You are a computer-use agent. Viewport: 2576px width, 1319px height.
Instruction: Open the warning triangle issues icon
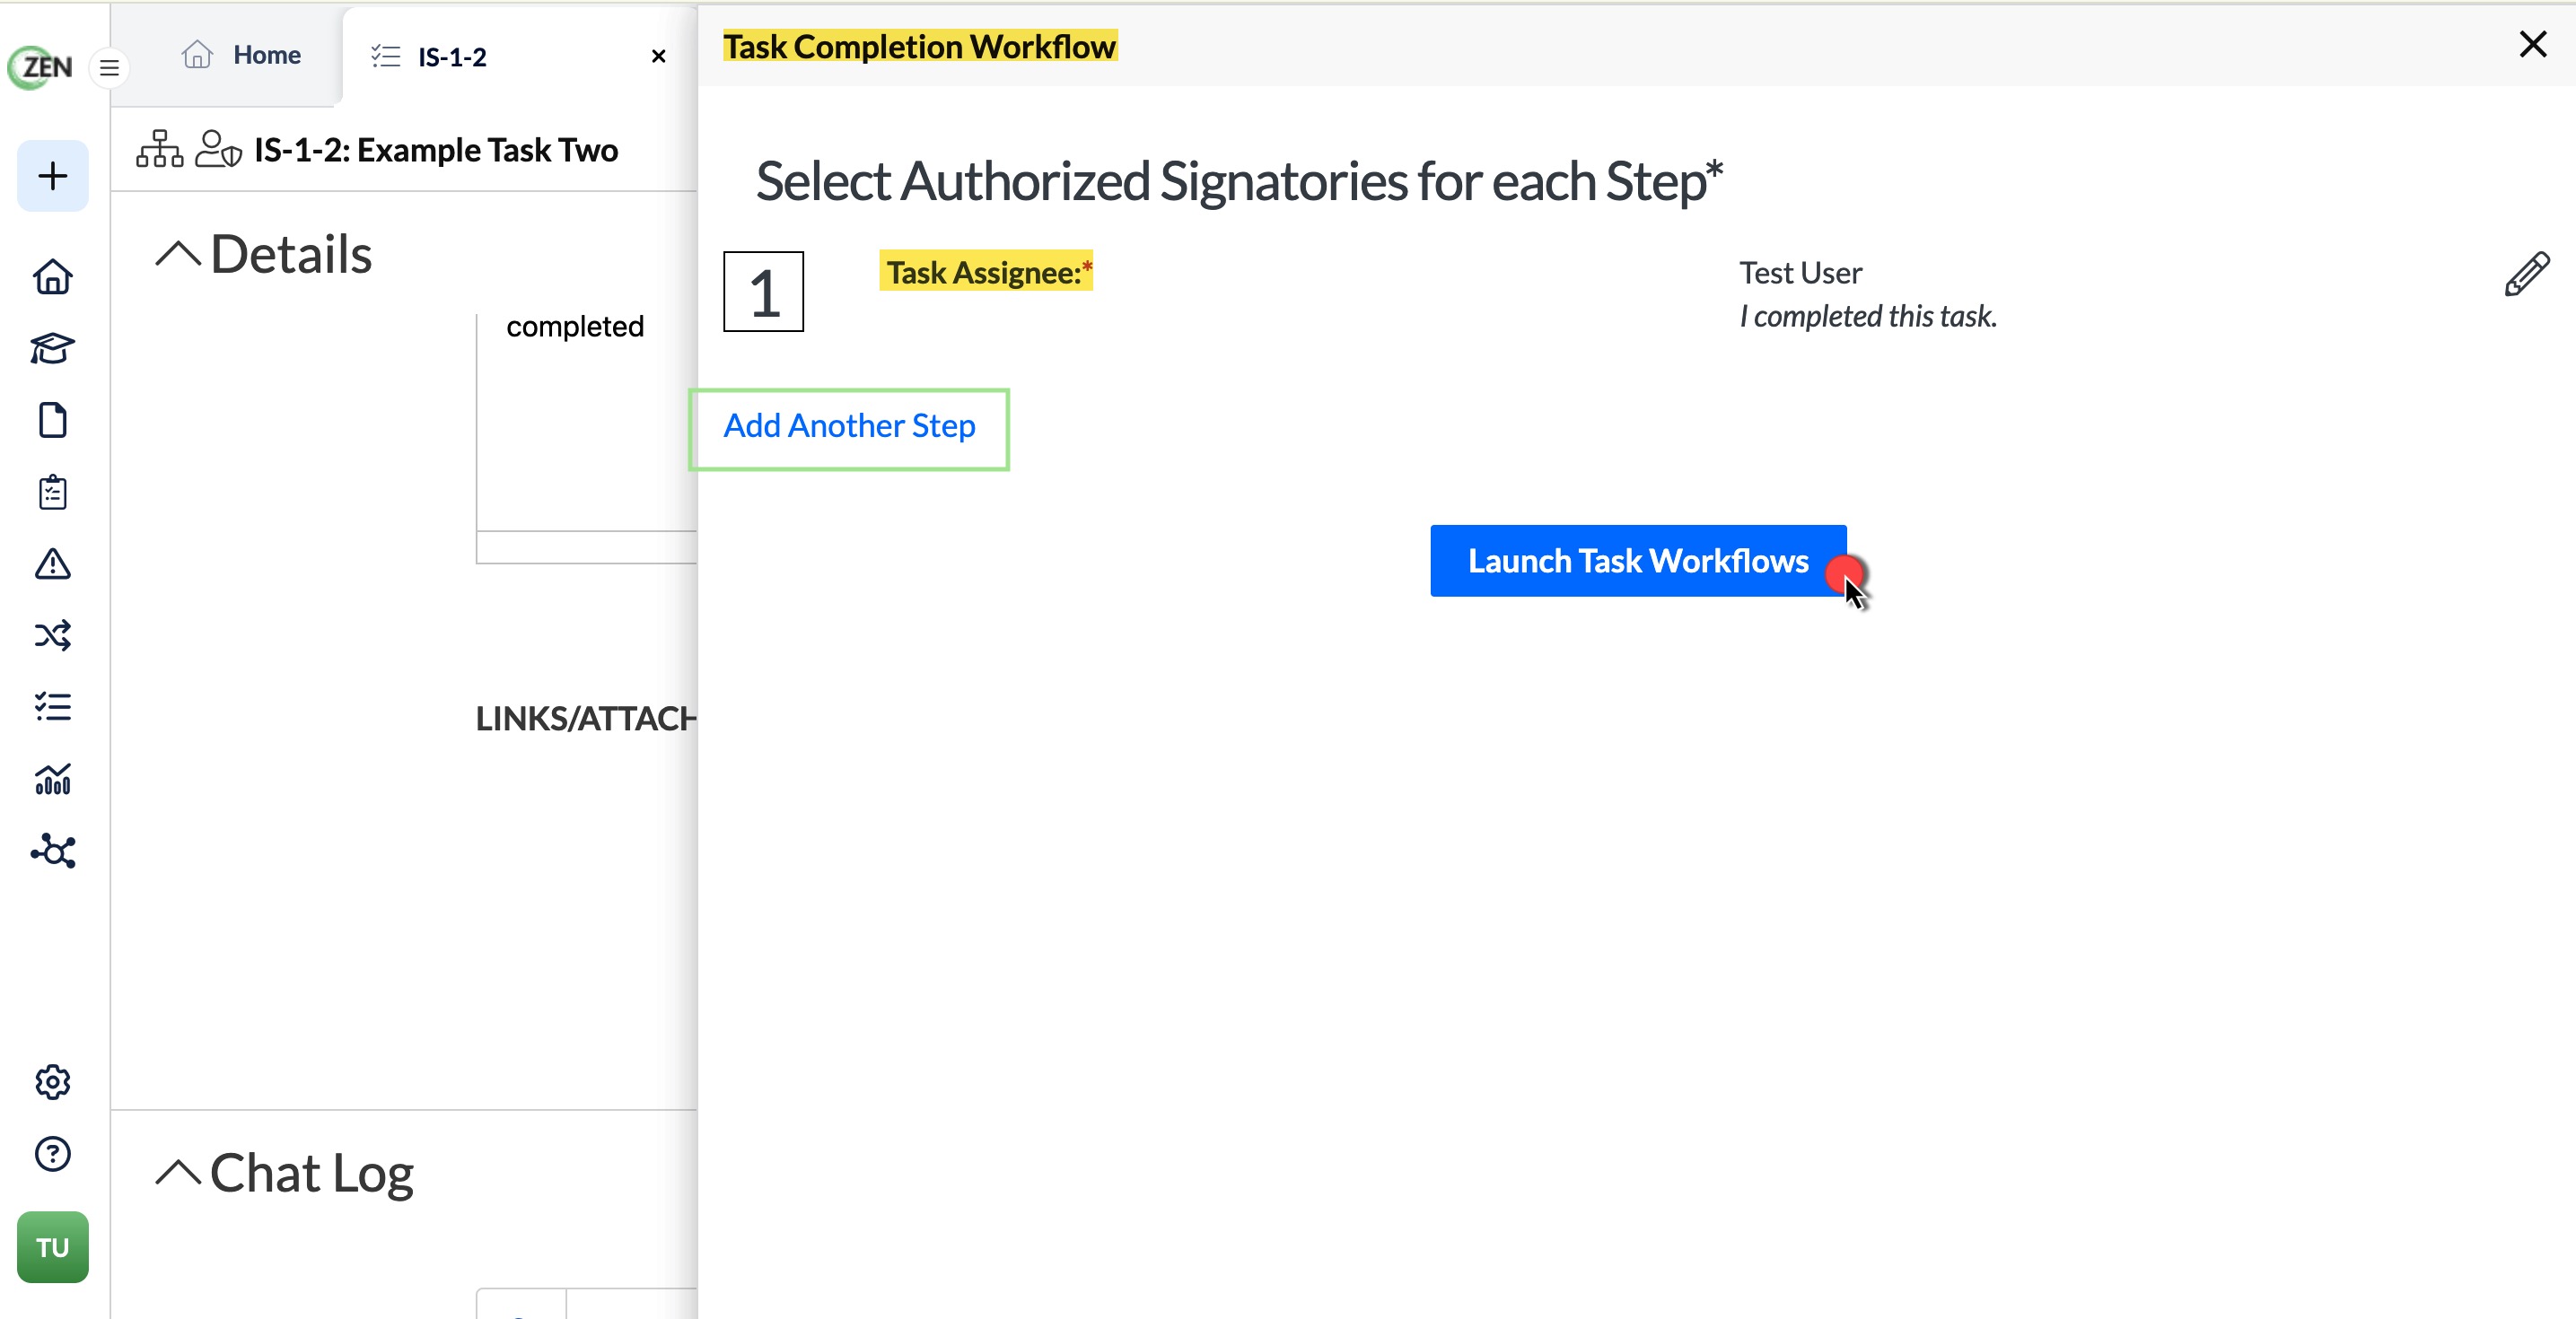tap(52, 564)
